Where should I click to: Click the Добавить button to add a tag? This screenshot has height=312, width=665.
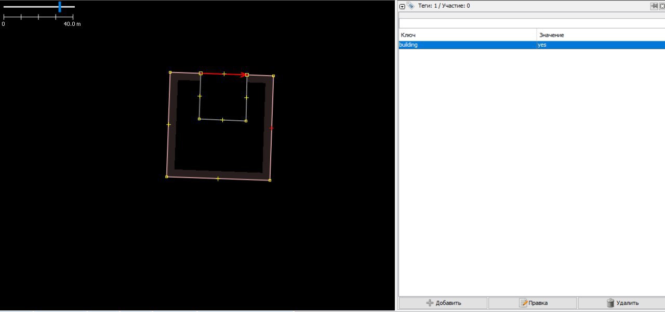443,303
